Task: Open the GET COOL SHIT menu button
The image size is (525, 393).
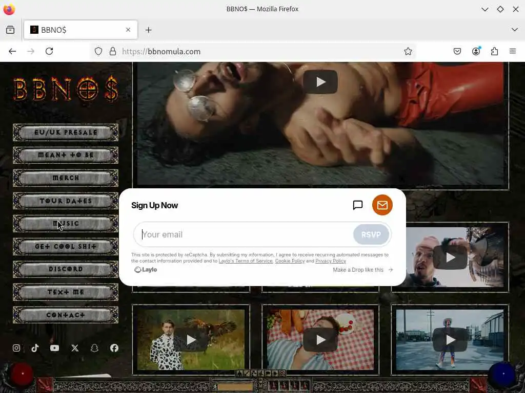Action: point(66,247)
